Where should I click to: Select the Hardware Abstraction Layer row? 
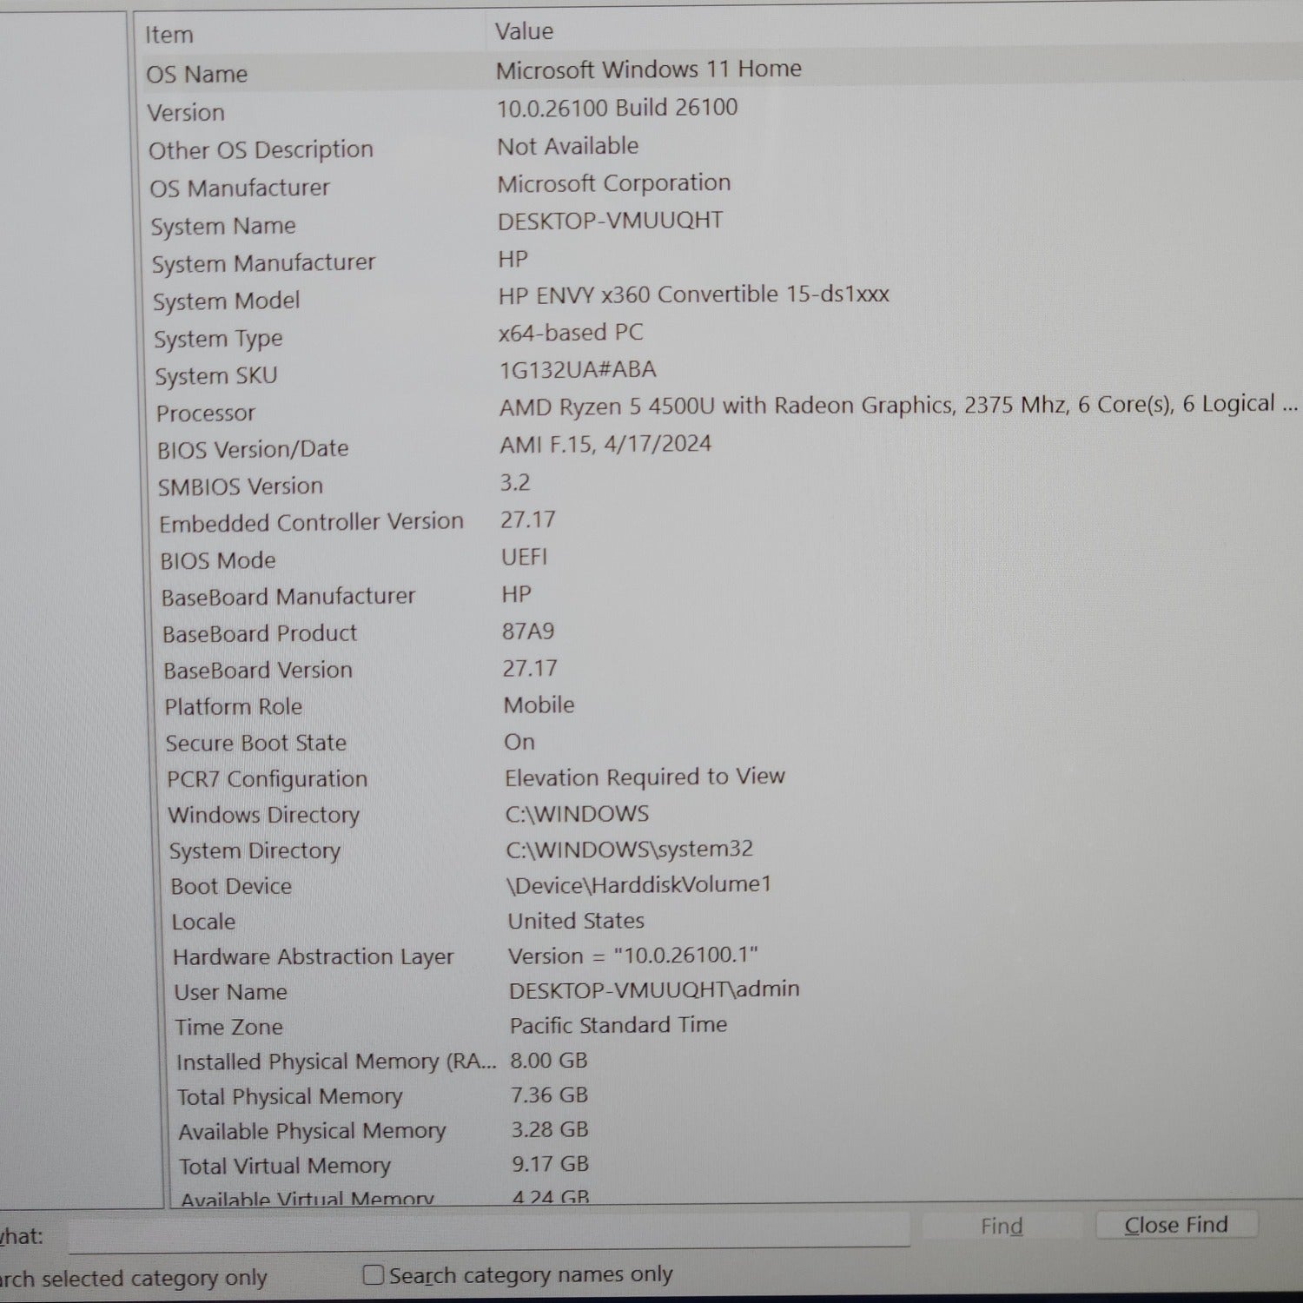313,957
